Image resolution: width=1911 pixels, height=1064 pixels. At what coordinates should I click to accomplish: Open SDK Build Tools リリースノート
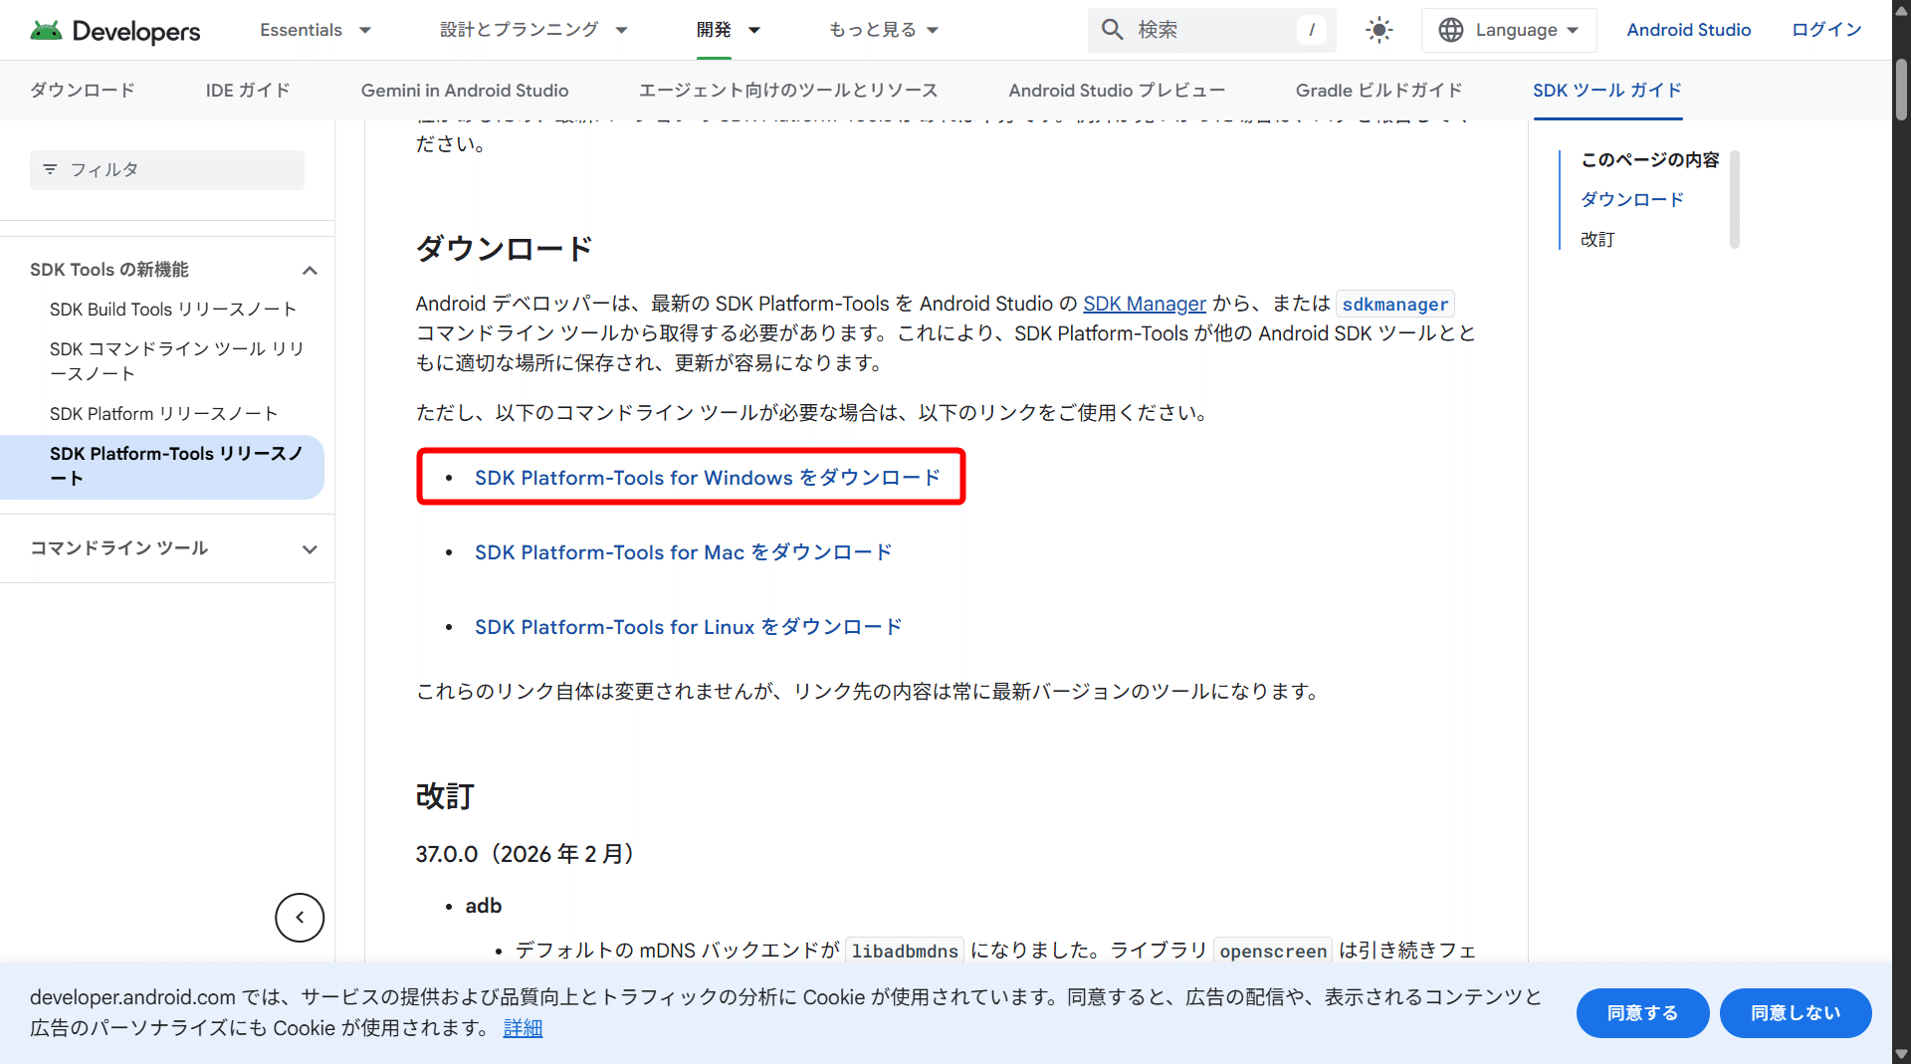173,310
